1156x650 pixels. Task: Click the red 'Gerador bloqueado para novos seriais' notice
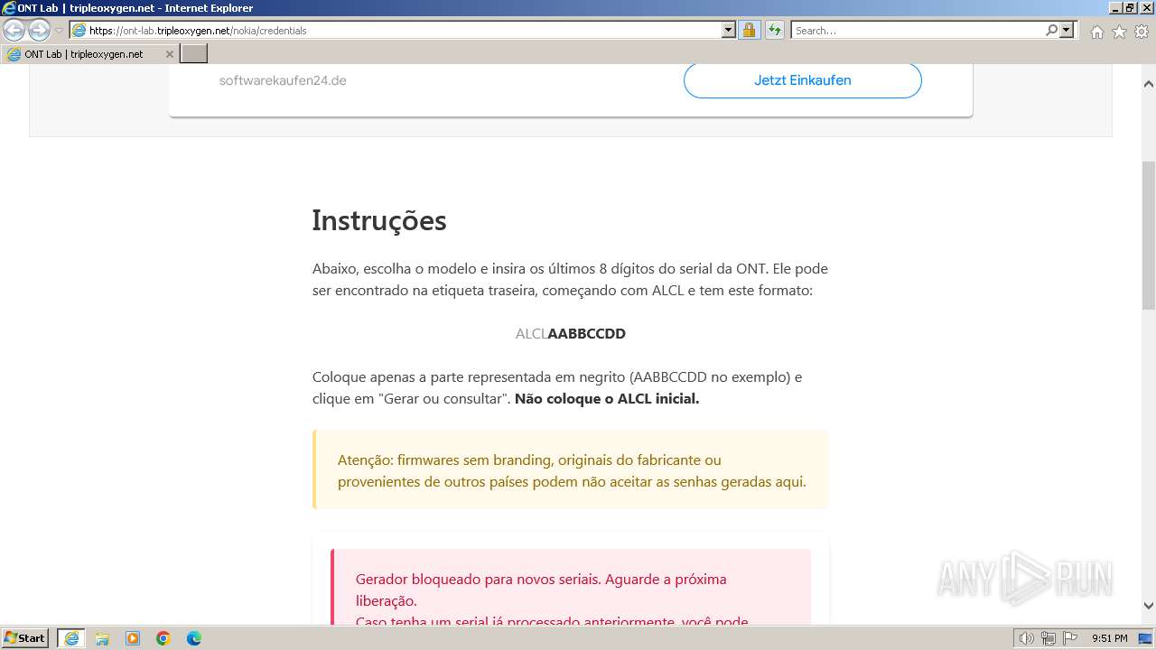[571, 588]
